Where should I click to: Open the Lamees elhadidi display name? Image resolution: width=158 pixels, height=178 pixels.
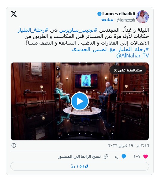(x=119, y=14)
